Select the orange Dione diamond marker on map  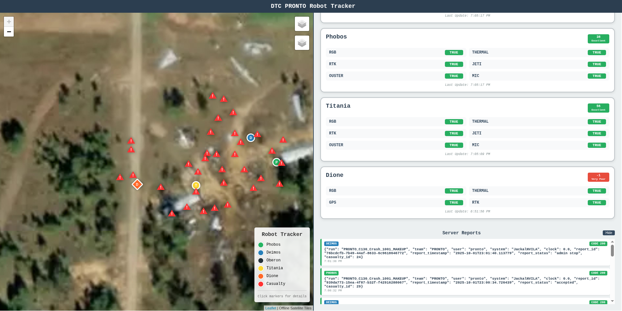coord(137,184)
